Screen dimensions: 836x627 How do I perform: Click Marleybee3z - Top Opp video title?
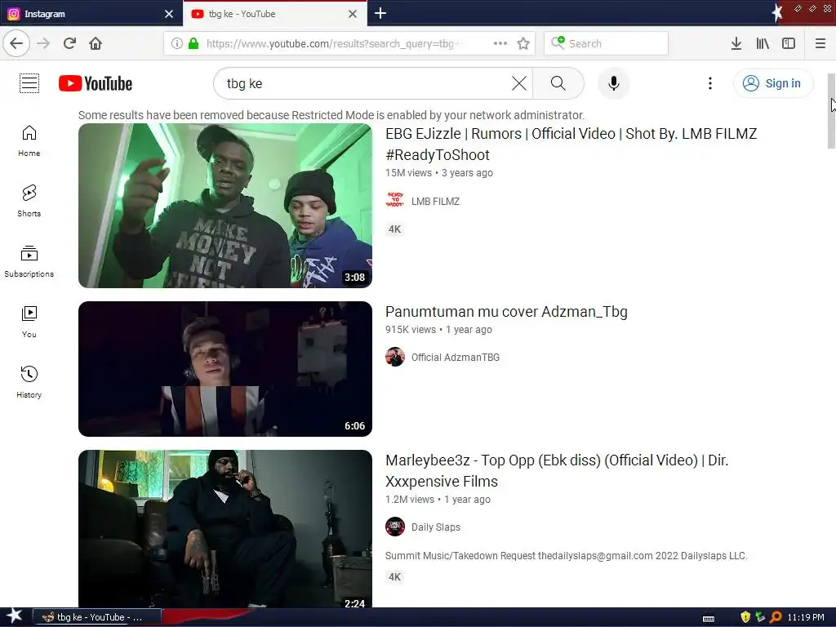(557, 470)
